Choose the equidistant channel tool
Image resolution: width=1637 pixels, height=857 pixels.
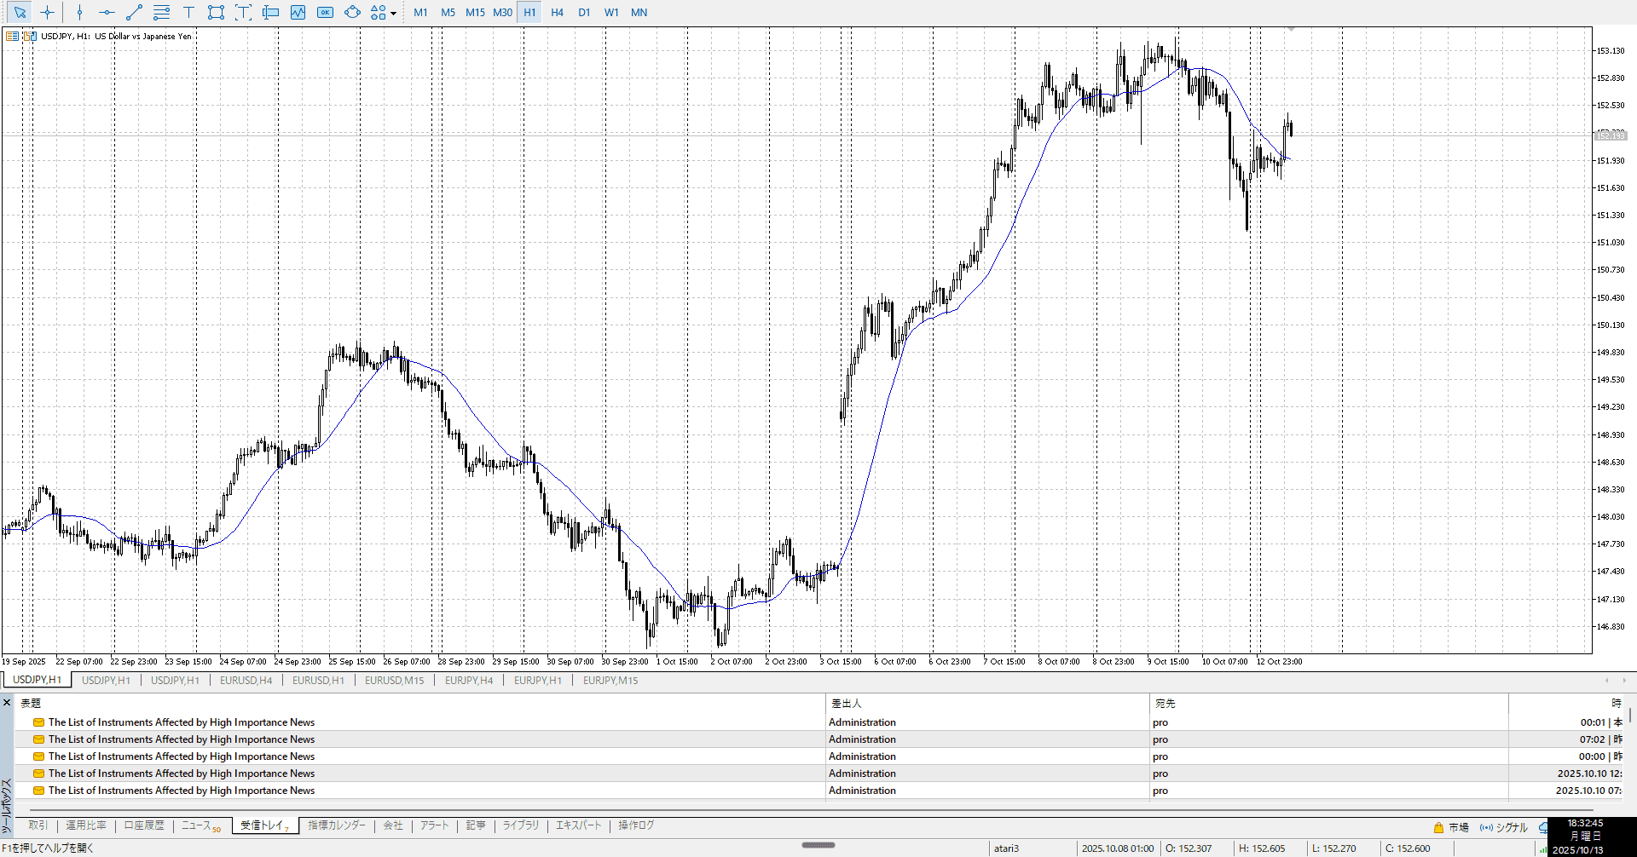(161, 13)
